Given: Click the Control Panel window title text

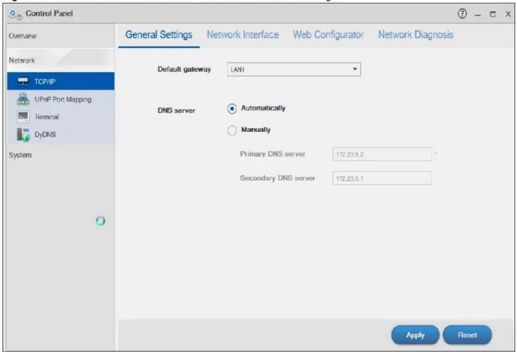Looking at the screenshot, I should (x=49, y=14).
